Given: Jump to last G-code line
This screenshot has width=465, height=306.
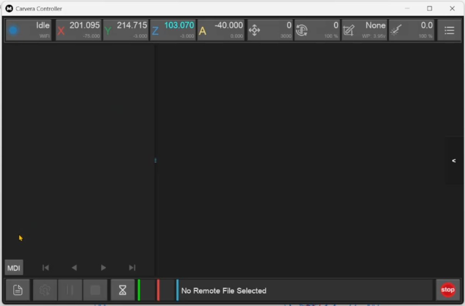Looking at the screenshot, I should [132, 268].
